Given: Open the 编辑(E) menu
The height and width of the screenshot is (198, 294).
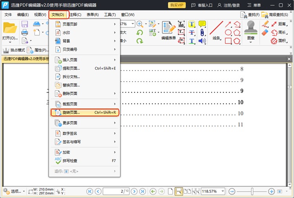Looking at the screenshot, I should tap(23, 15).
